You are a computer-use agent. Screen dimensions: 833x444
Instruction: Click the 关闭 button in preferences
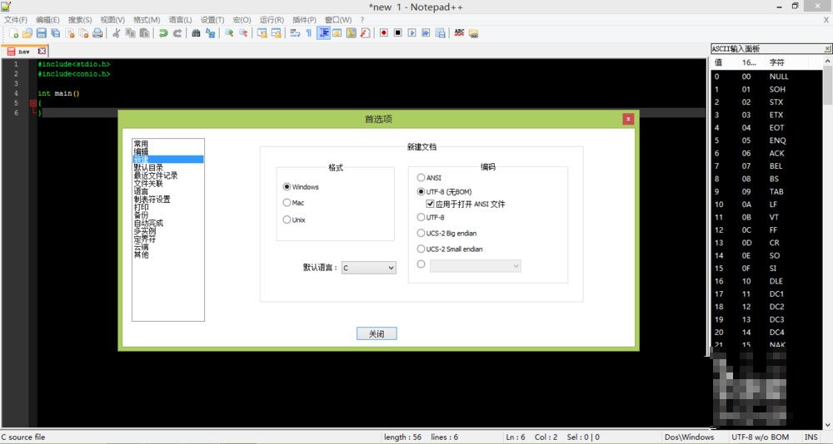pos(377,333)
